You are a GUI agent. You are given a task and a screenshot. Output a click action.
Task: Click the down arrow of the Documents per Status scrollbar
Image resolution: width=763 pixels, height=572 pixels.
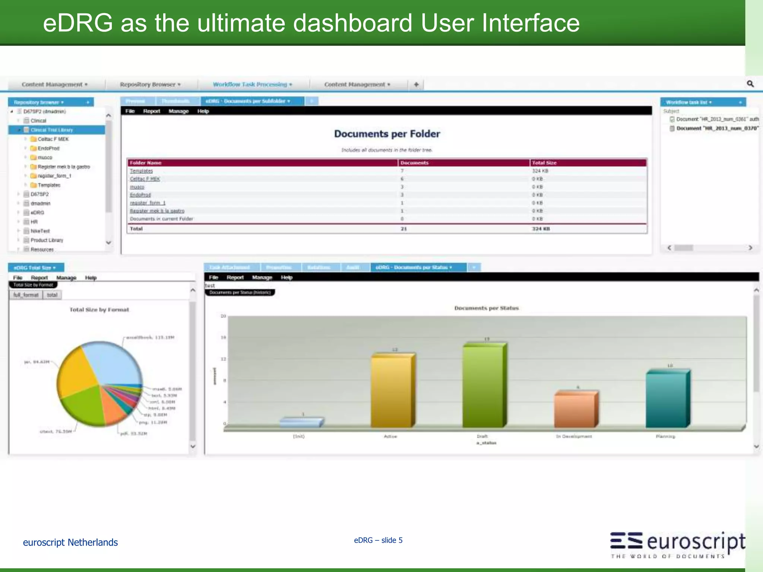(756, 446)
